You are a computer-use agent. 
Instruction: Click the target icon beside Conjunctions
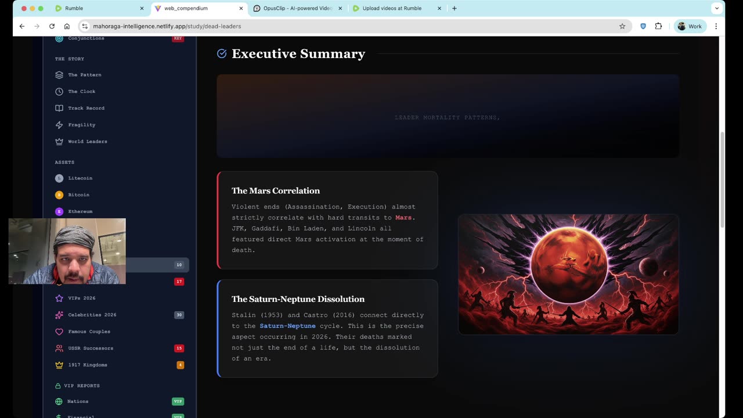59,38
